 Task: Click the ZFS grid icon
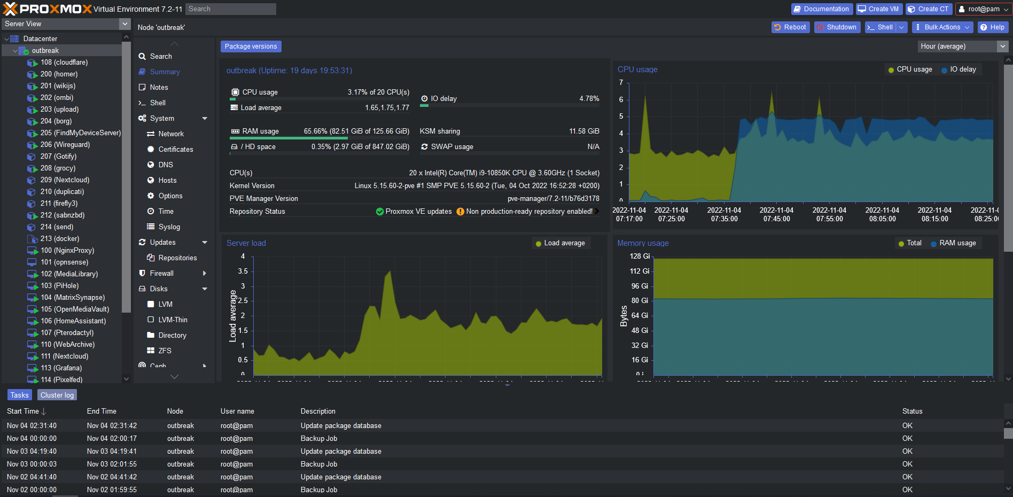151,351
